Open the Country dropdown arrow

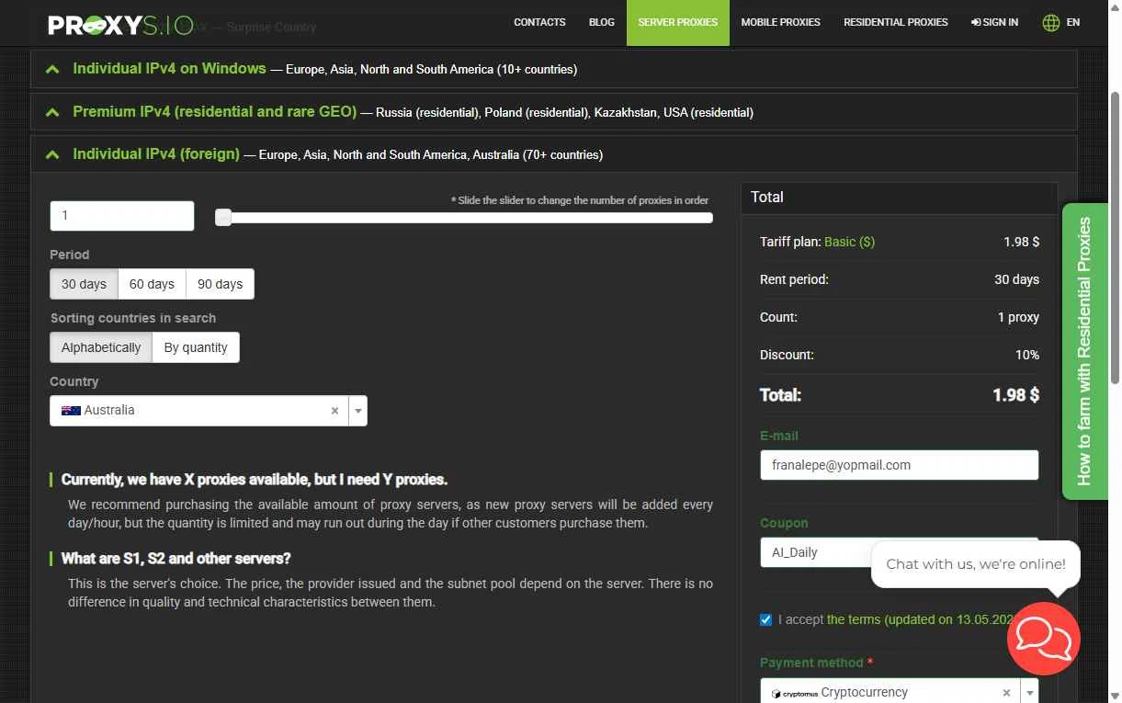(357, 411)
